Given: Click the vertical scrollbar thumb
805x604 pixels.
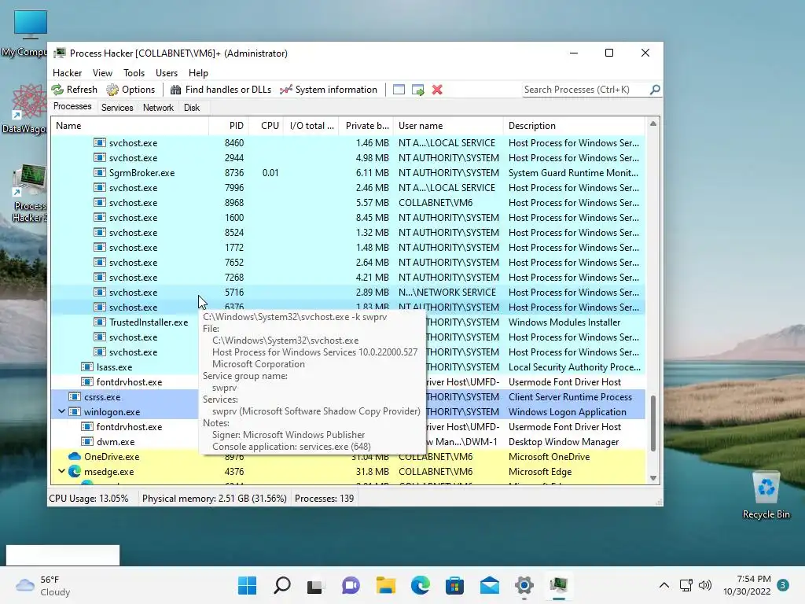Looking at the screenshot, I should [x=652, y=423].
